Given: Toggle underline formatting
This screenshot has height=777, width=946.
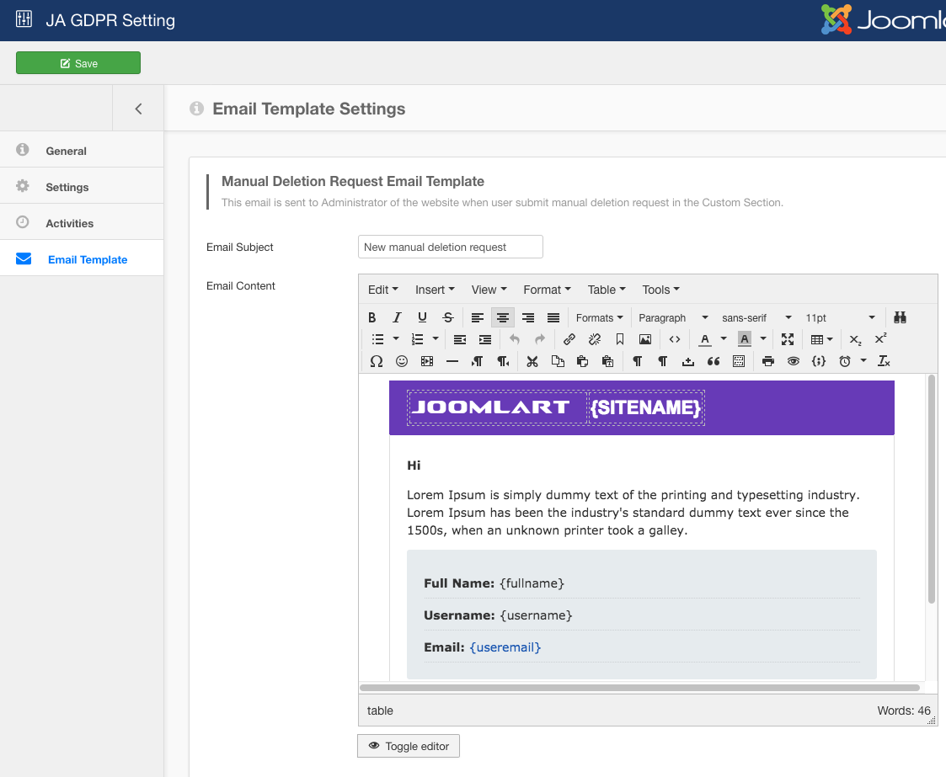Looking at the screenshot, I should (422, 317).
